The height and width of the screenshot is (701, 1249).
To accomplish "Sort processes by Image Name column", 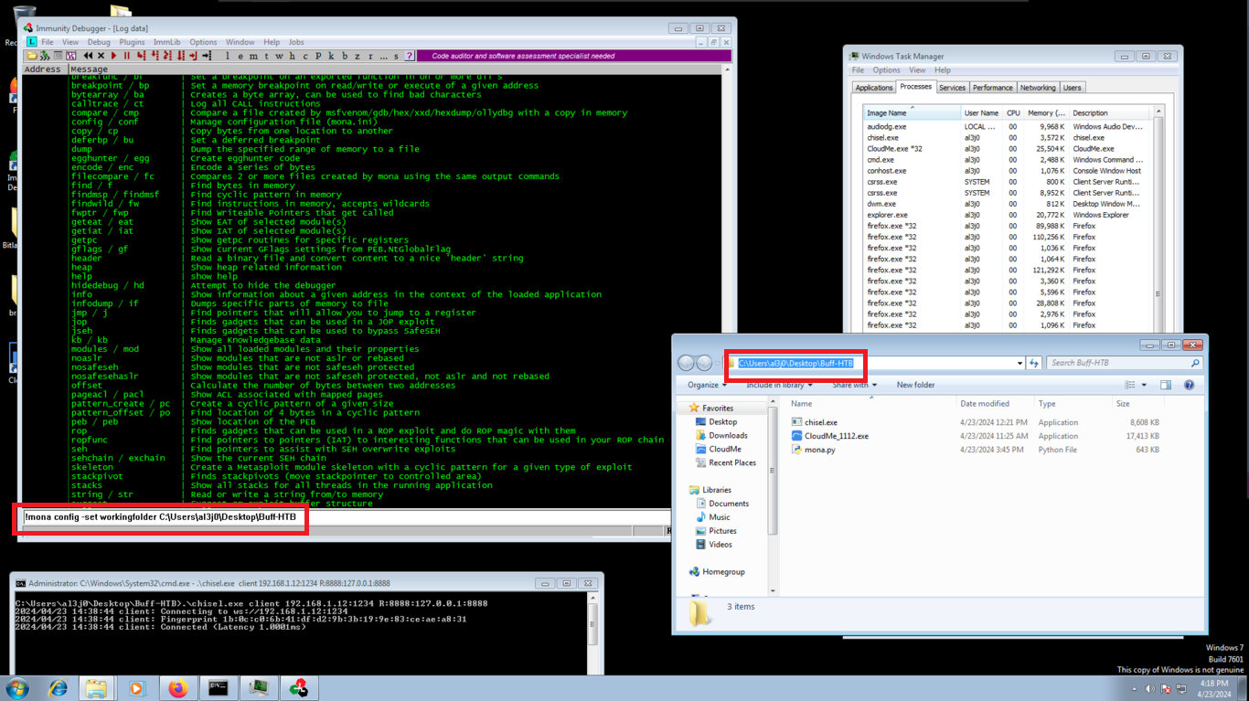I will pos(913,112).
